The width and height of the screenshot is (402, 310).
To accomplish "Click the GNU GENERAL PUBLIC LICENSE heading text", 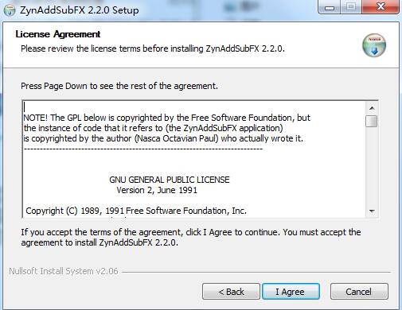I will point(170,180).
